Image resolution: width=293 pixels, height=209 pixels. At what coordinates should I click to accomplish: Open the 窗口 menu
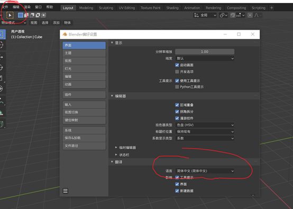tap(38, 7)
